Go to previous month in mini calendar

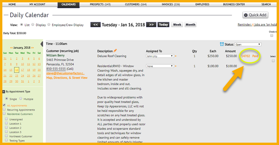(11, 48)
